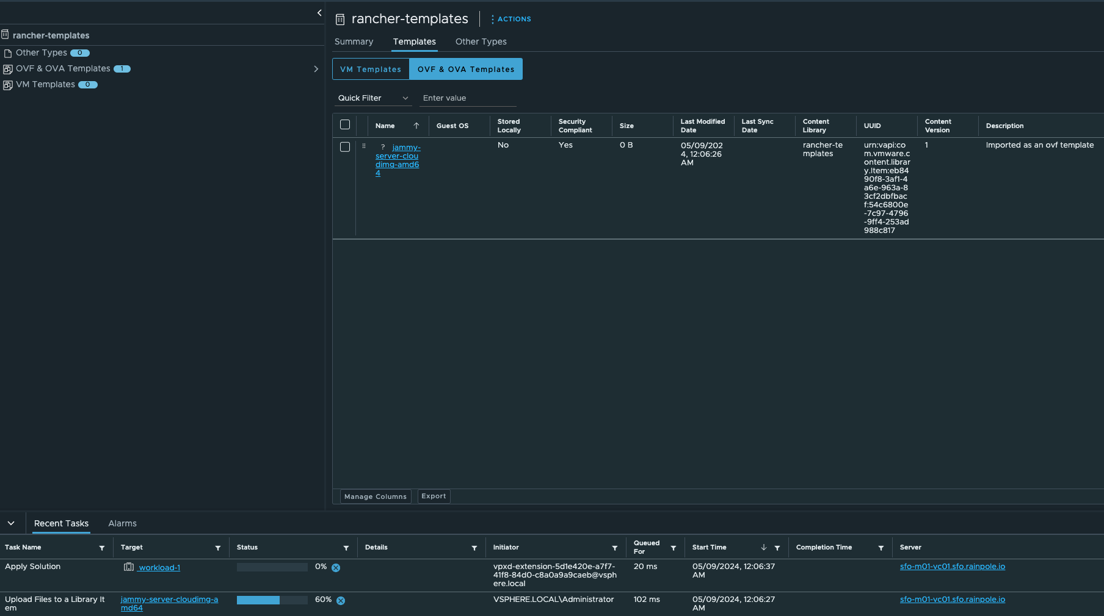Sort by Name using the arrow icon
The image size is (1104, 616).
[416, 126]
